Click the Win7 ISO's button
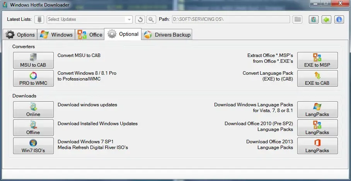This screenshot has height=181, width=351. pyautogui.click(x=33, y=146)
